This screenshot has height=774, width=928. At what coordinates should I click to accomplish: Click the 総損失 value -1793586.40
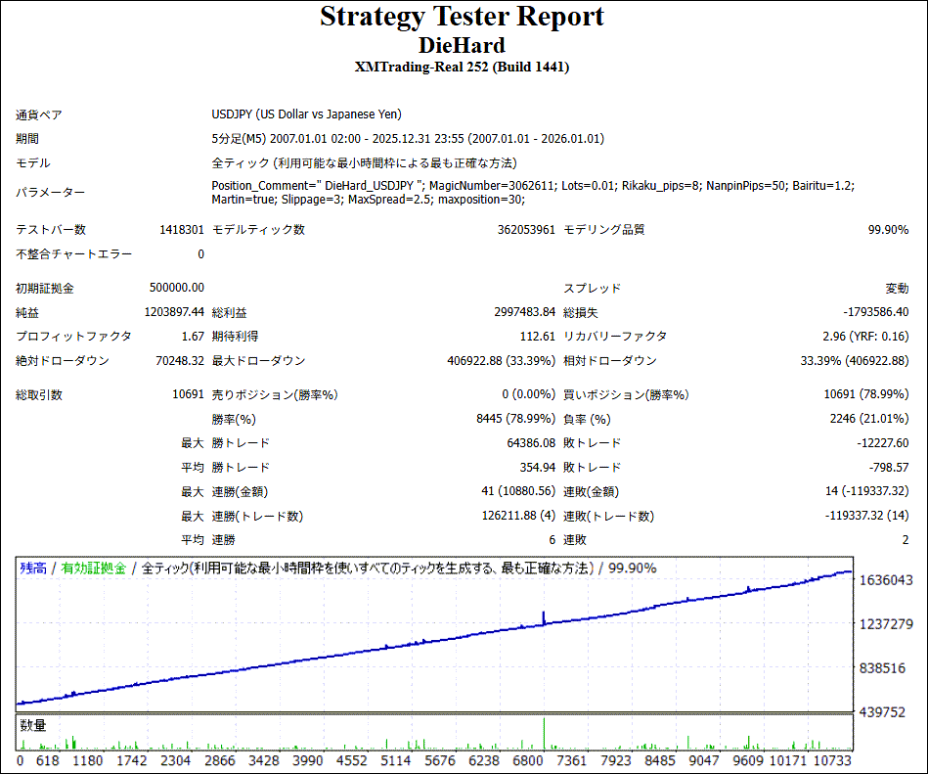(875, 312)
